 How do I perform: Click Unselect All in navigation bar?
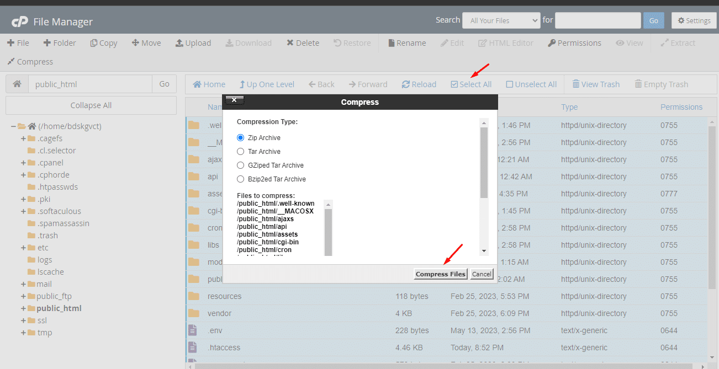pos(509,84)
